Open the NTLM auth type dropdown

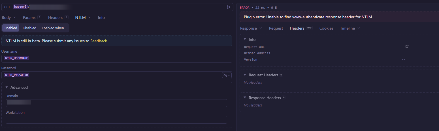click(83, 17)
